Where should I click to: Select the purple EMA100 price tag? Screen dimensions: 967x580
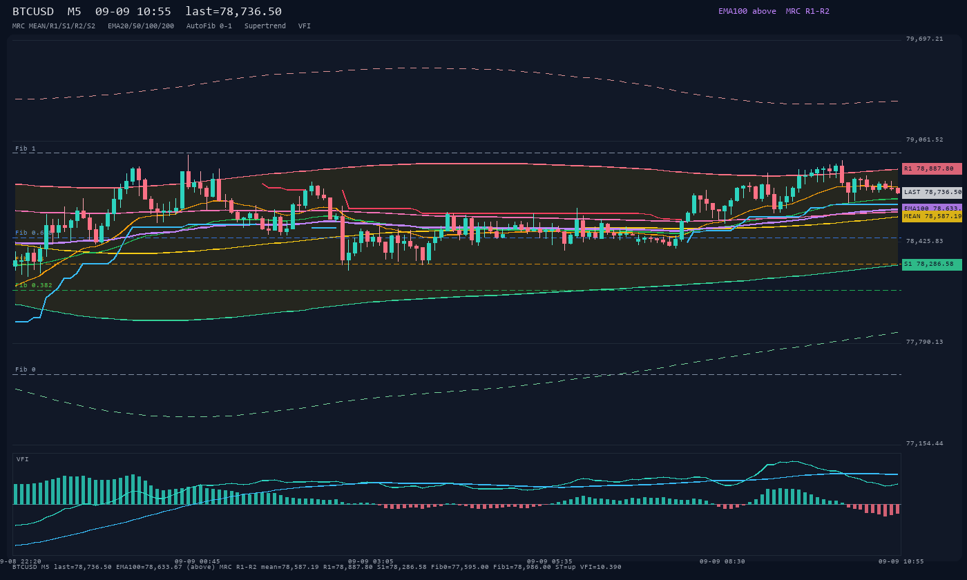coord(932,208)
